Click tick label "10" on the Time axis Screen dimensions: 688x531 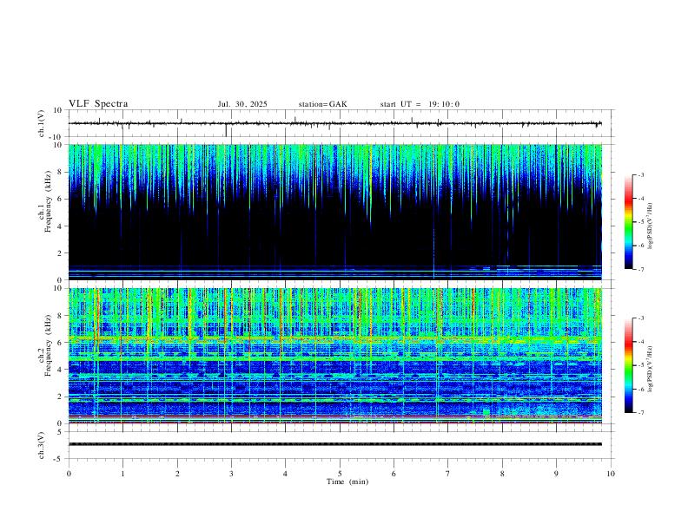[x=611, y=474]
